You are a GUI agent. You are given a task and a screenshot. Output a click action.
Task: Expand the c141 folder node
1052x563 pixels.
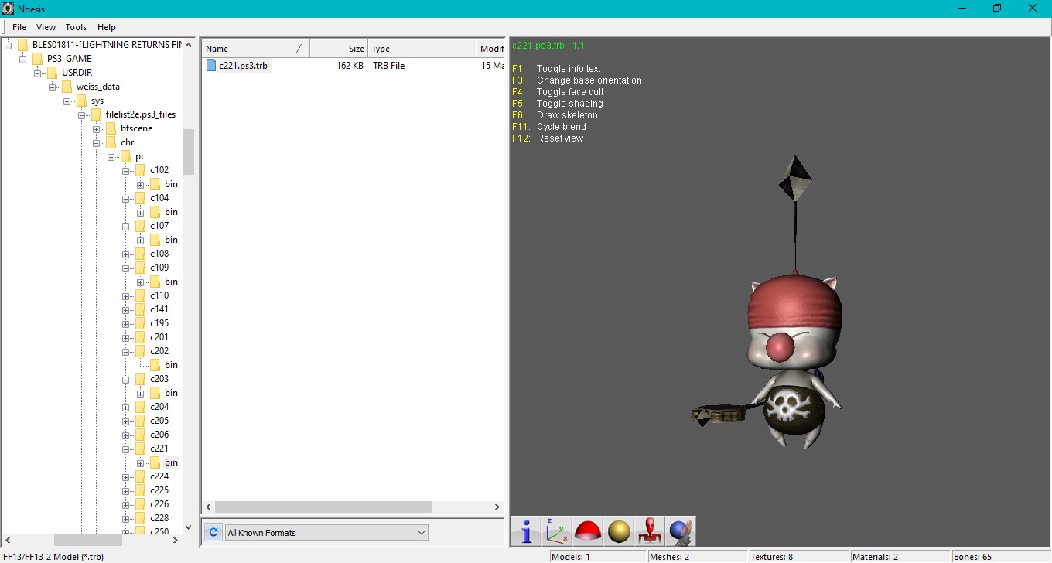[x=125, y=309]
